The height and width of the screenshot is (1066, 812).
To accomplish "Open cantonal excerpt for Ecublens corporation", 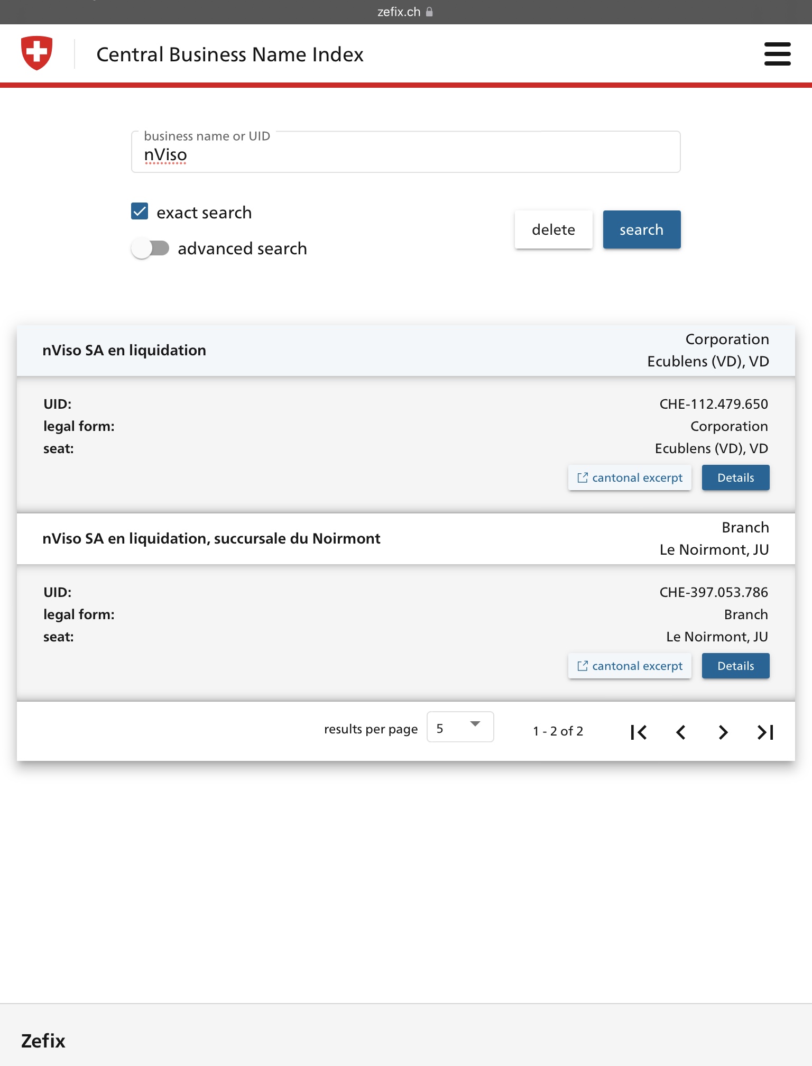I will pyautogui.click(x=630, y=477).
